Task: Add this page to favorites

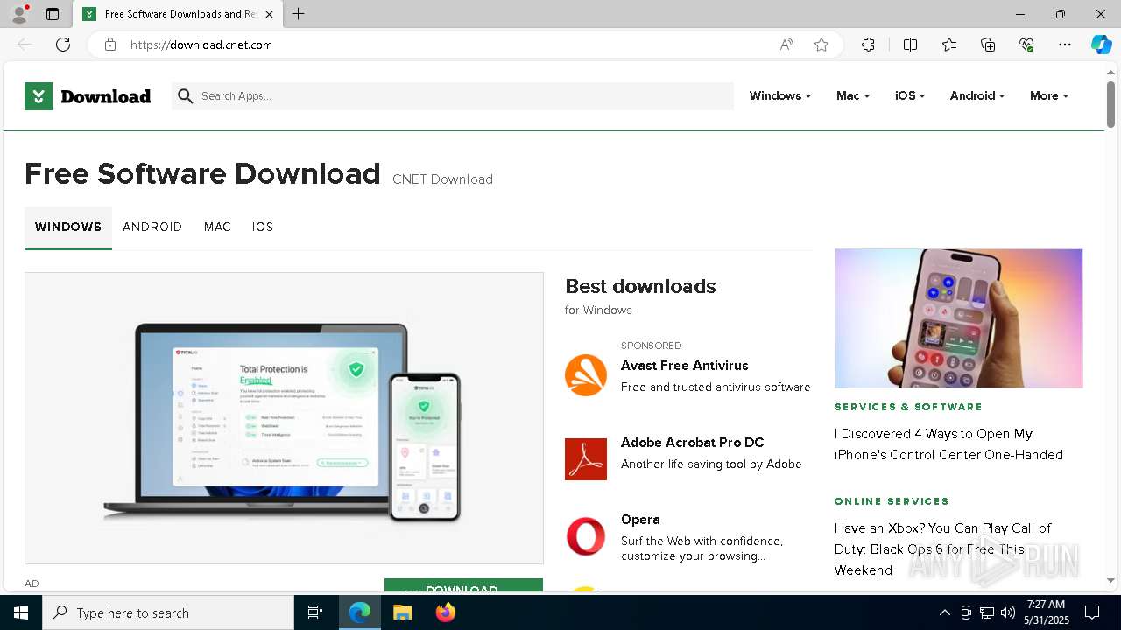Action: [x=821, y=45]
